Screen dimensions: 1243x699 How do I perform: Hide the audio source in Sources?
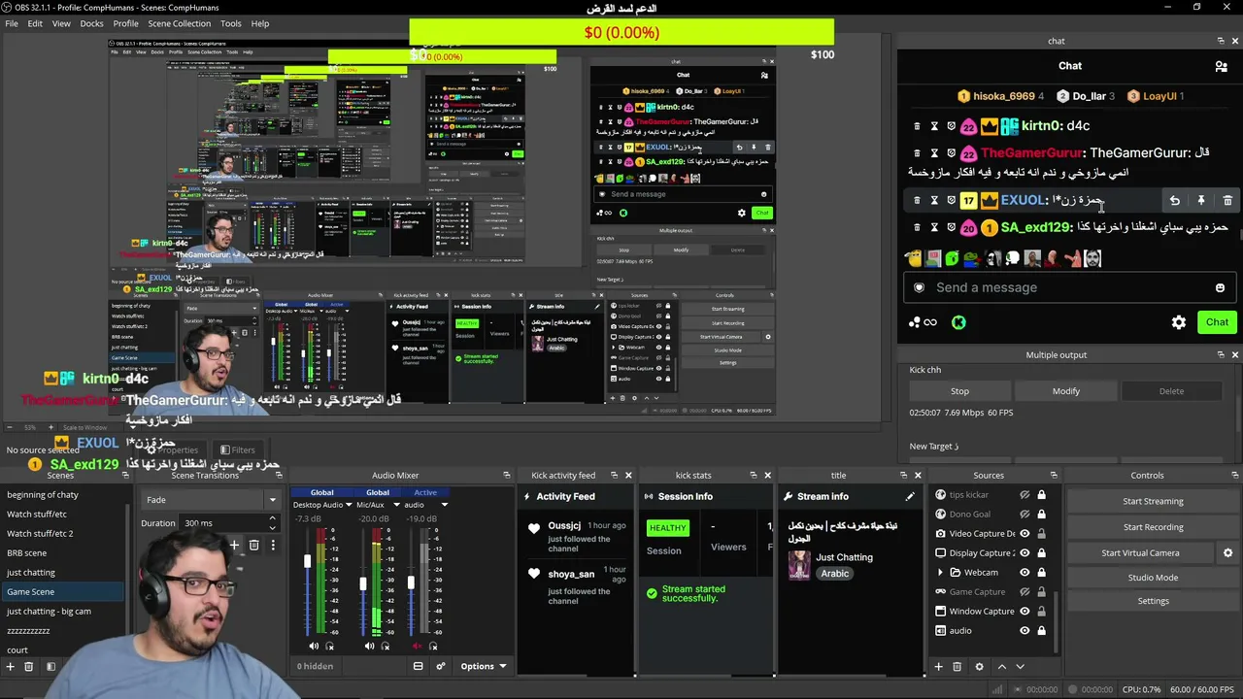click(x=1024, y=631)
